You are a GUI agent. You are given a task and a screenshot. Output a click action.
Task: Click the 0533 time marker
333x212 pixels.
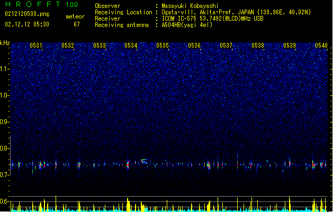pos(100,46)
